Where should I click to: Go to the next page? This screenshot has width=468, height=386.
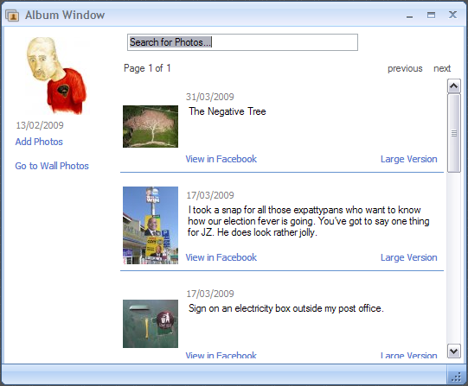[442, 68]
